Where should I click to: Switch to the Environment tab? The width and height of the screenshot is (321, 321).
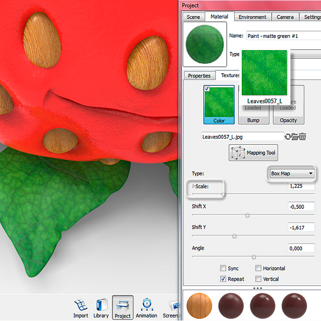(252, 17)
